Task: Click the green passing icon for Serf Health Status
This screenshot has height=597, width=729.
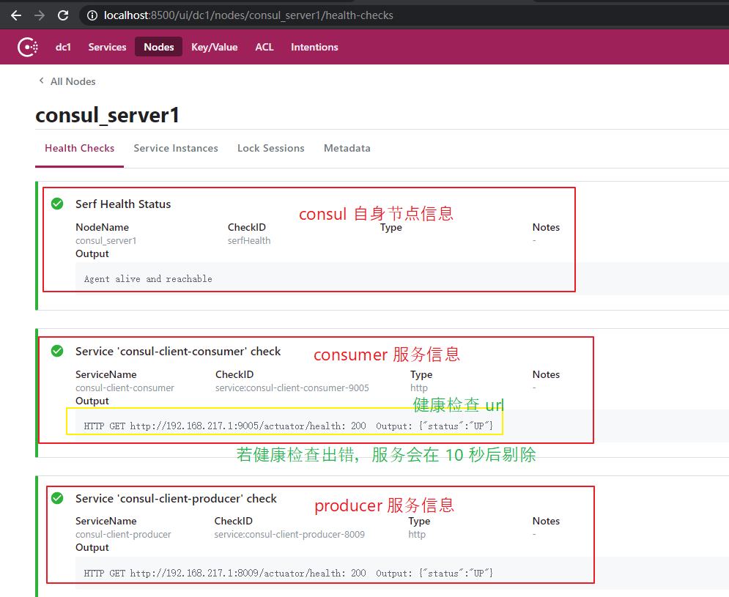Action: [x=57, y=204]
